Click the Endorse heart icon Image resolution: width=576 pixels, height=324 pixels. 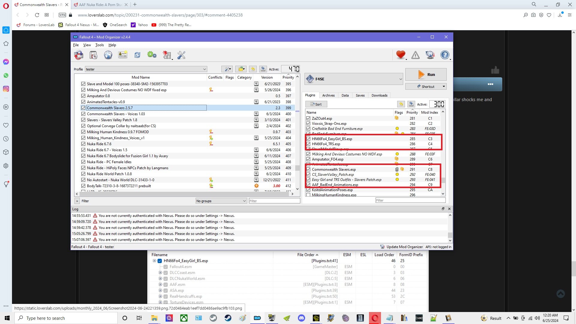(x=400, y=55)
